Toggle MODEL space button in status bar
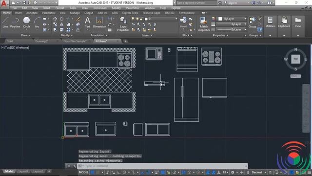The width and height of the screenshot is (312, 176). (x=83, y=172)
